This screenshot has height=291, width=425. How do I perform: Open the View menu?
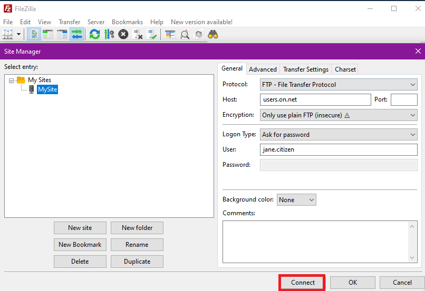pyautogui.click(x=44, y=22)
